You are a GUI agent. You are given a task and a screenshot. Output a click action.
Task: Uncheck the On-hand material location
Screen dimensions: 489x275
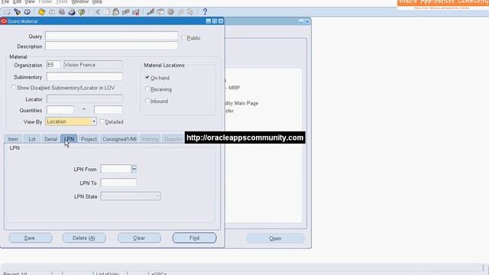pyautogui.click(x=147, y=77)
